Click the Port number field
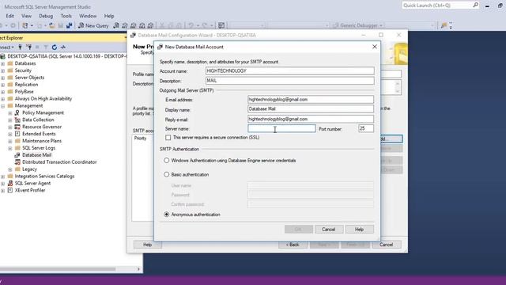This screenshot has height=285, width=506. click(366, 128)
